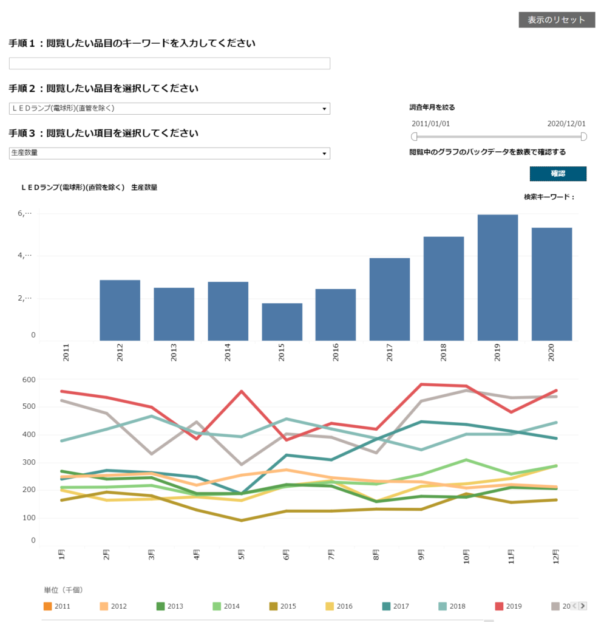This screenshot has height=622, width=604.
Task: Select the 2016 yellow legend swatch
Action: coord(330,606)
